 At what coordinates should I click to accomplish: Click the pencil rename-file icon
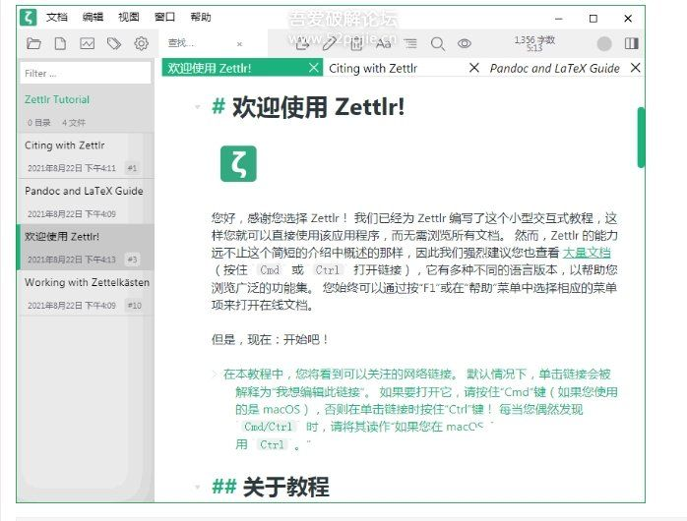click(330, 43)
